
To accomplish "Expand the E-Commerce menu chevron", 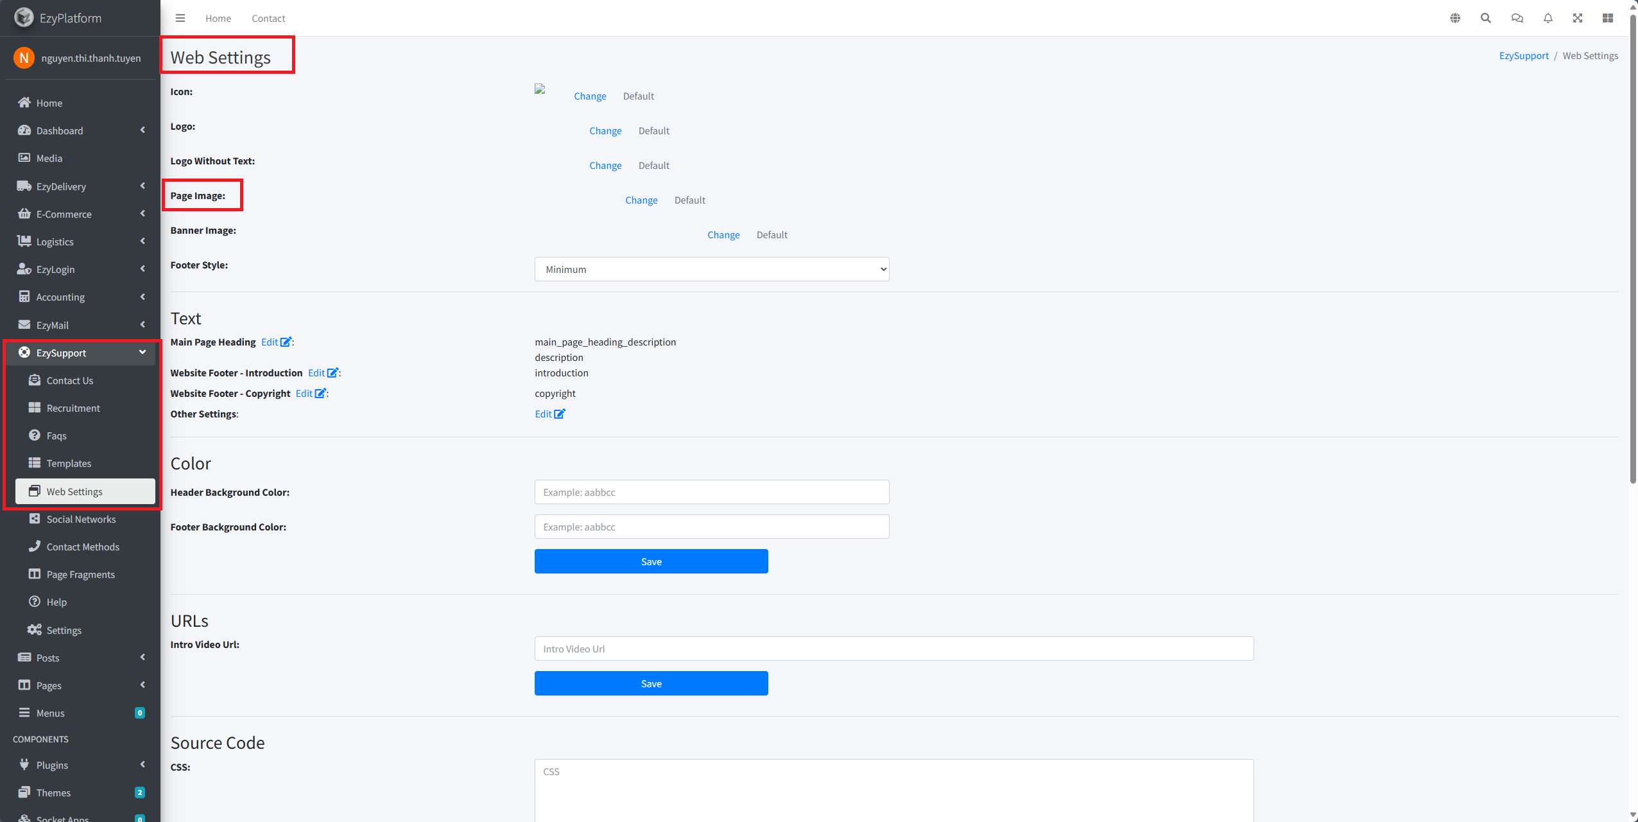I will coord(142,214).
